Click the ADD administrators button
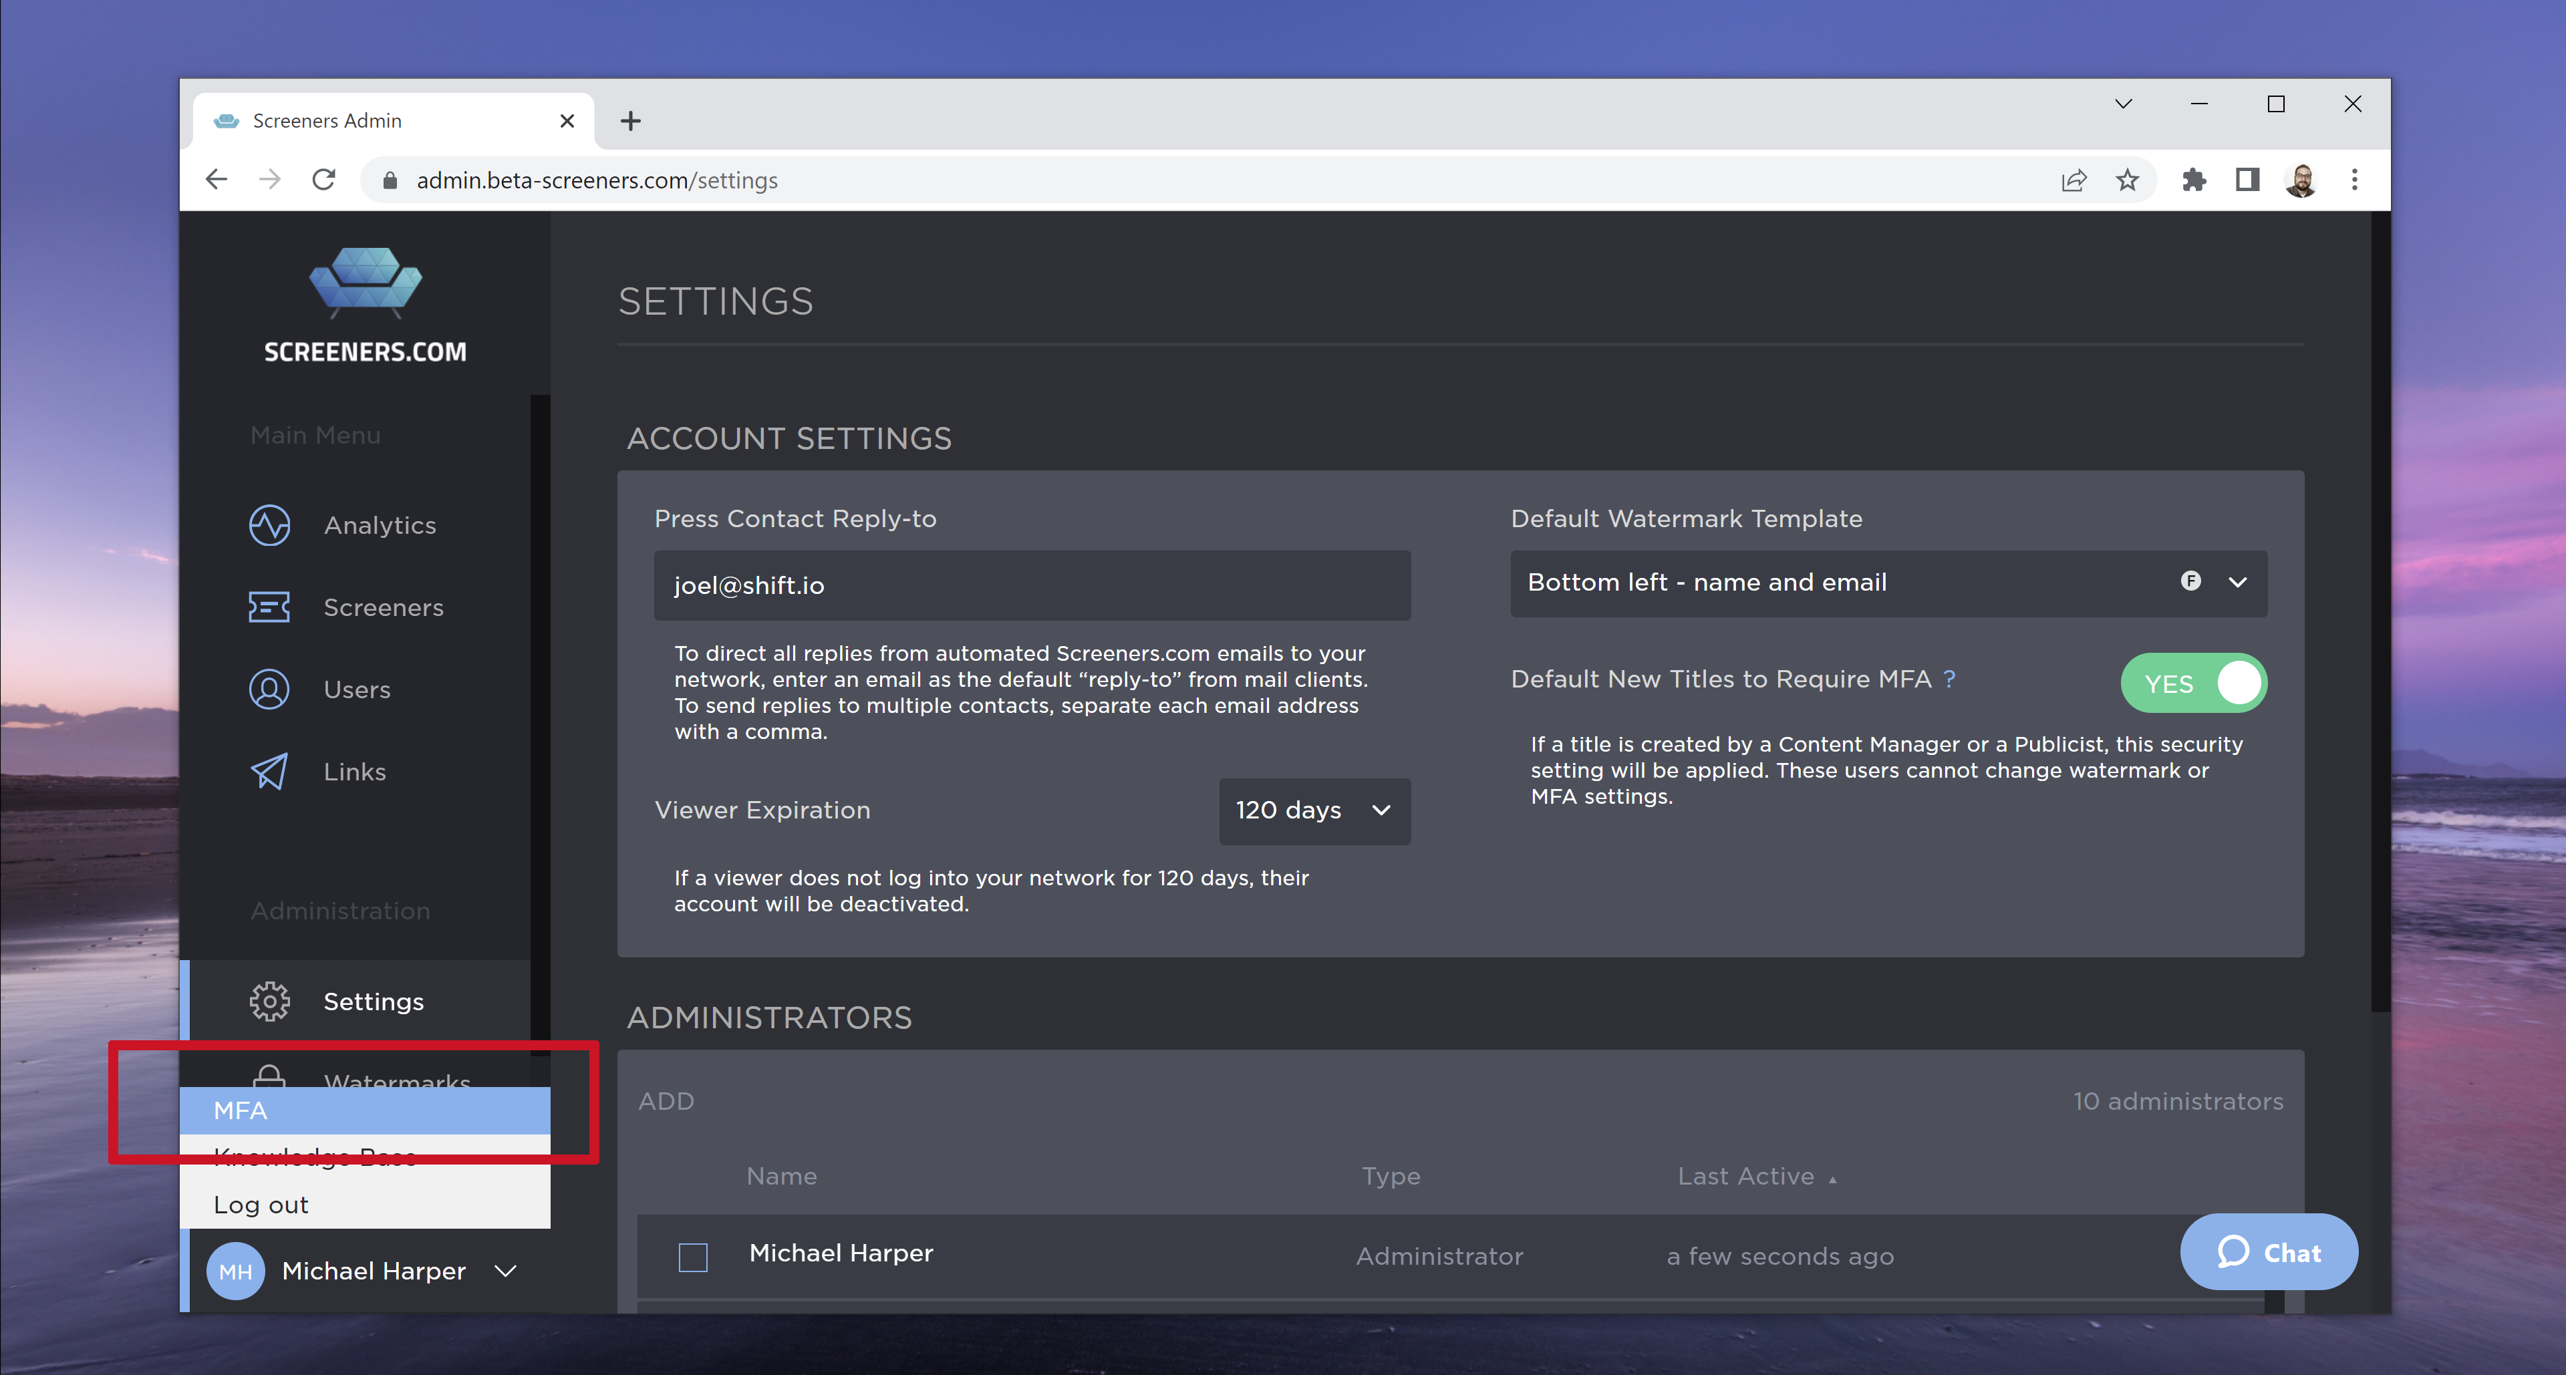 pos(666,1102)
